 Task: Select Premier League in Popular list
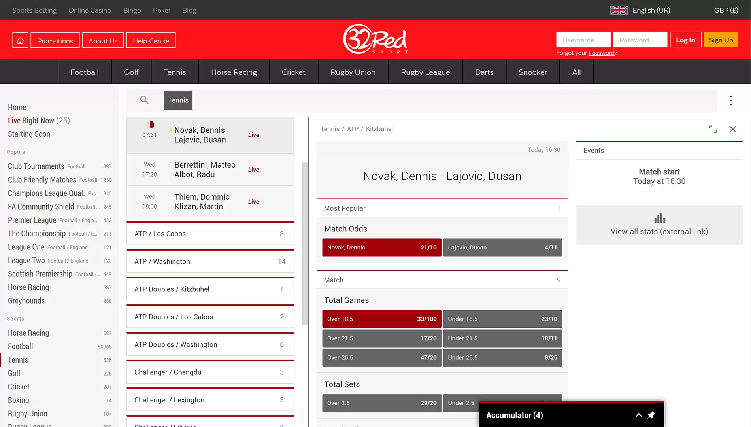pos(60,220)
